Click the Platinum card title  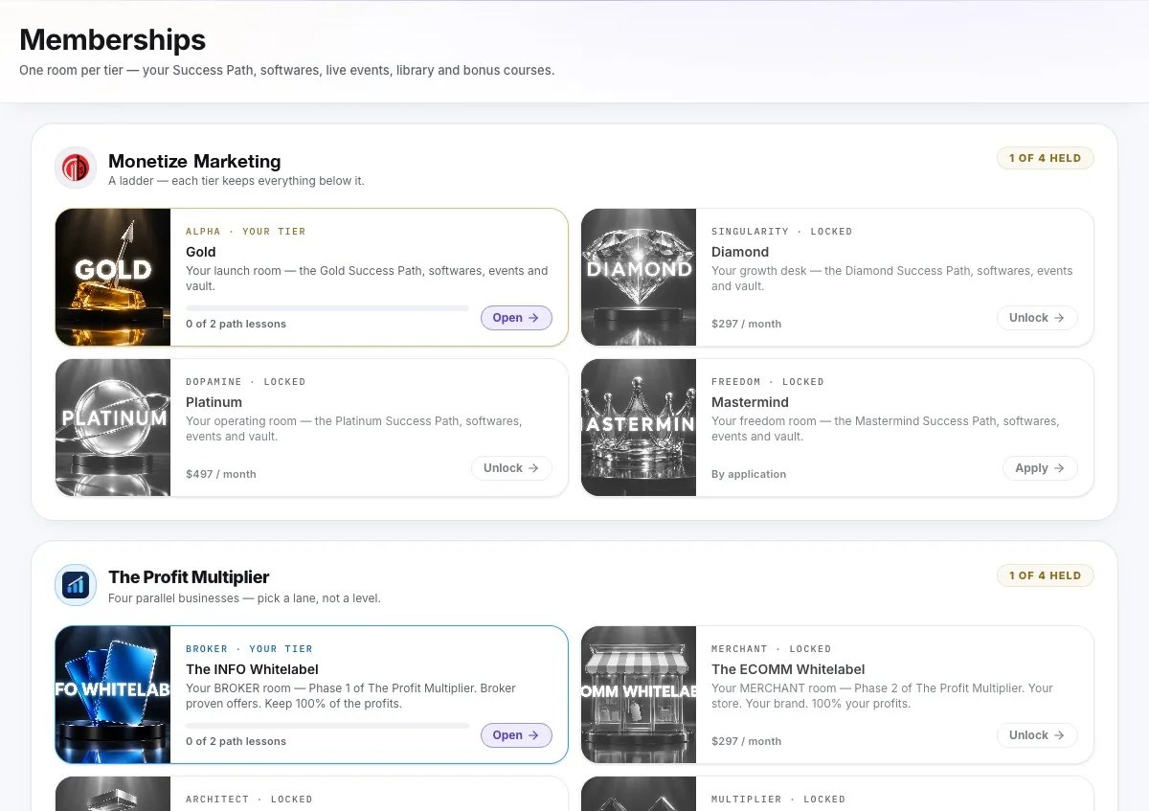click(214, 402)
